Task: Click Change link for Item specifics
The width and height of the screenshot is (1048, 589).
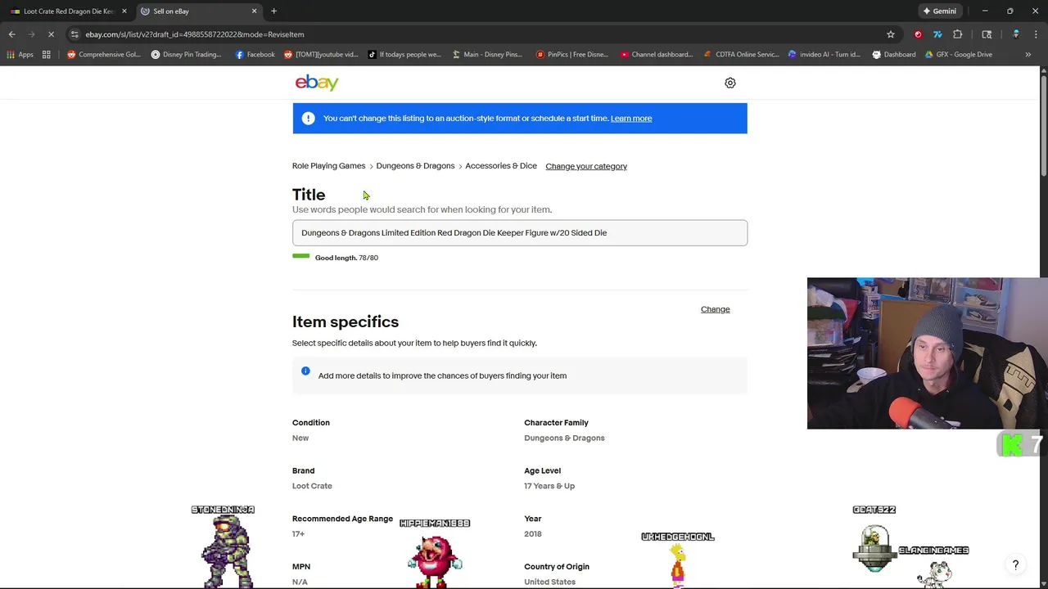Action: (x=715, y=309)
